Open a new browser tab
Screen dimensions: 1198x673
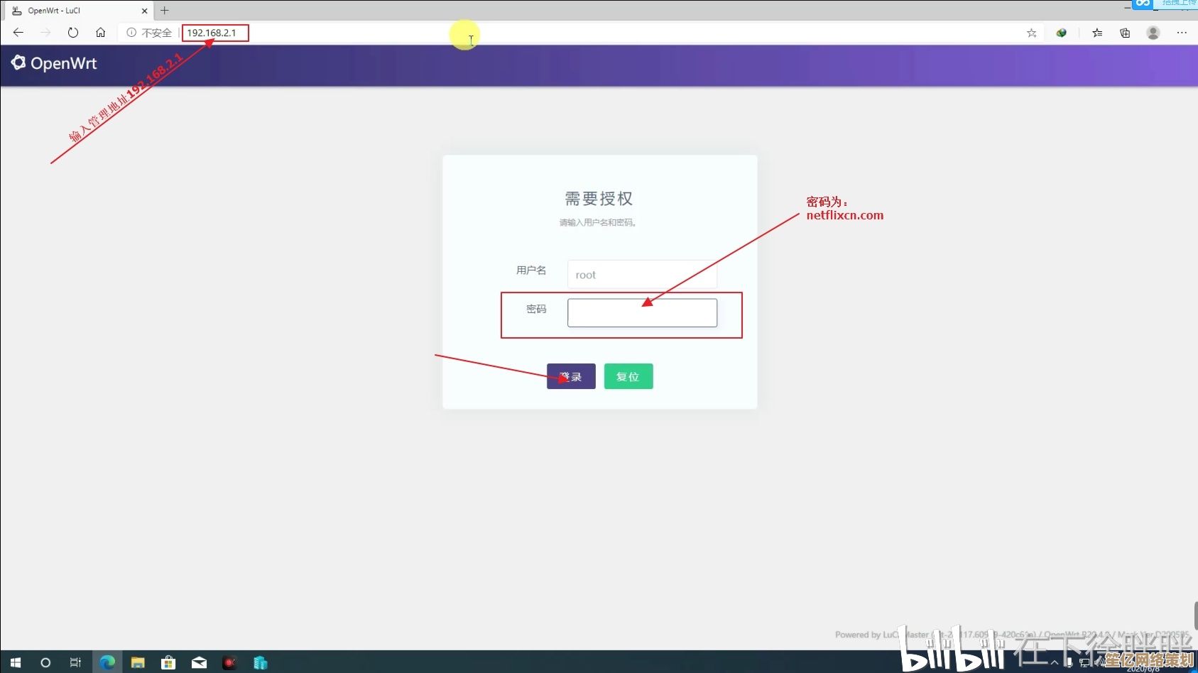tap(165, 11)
